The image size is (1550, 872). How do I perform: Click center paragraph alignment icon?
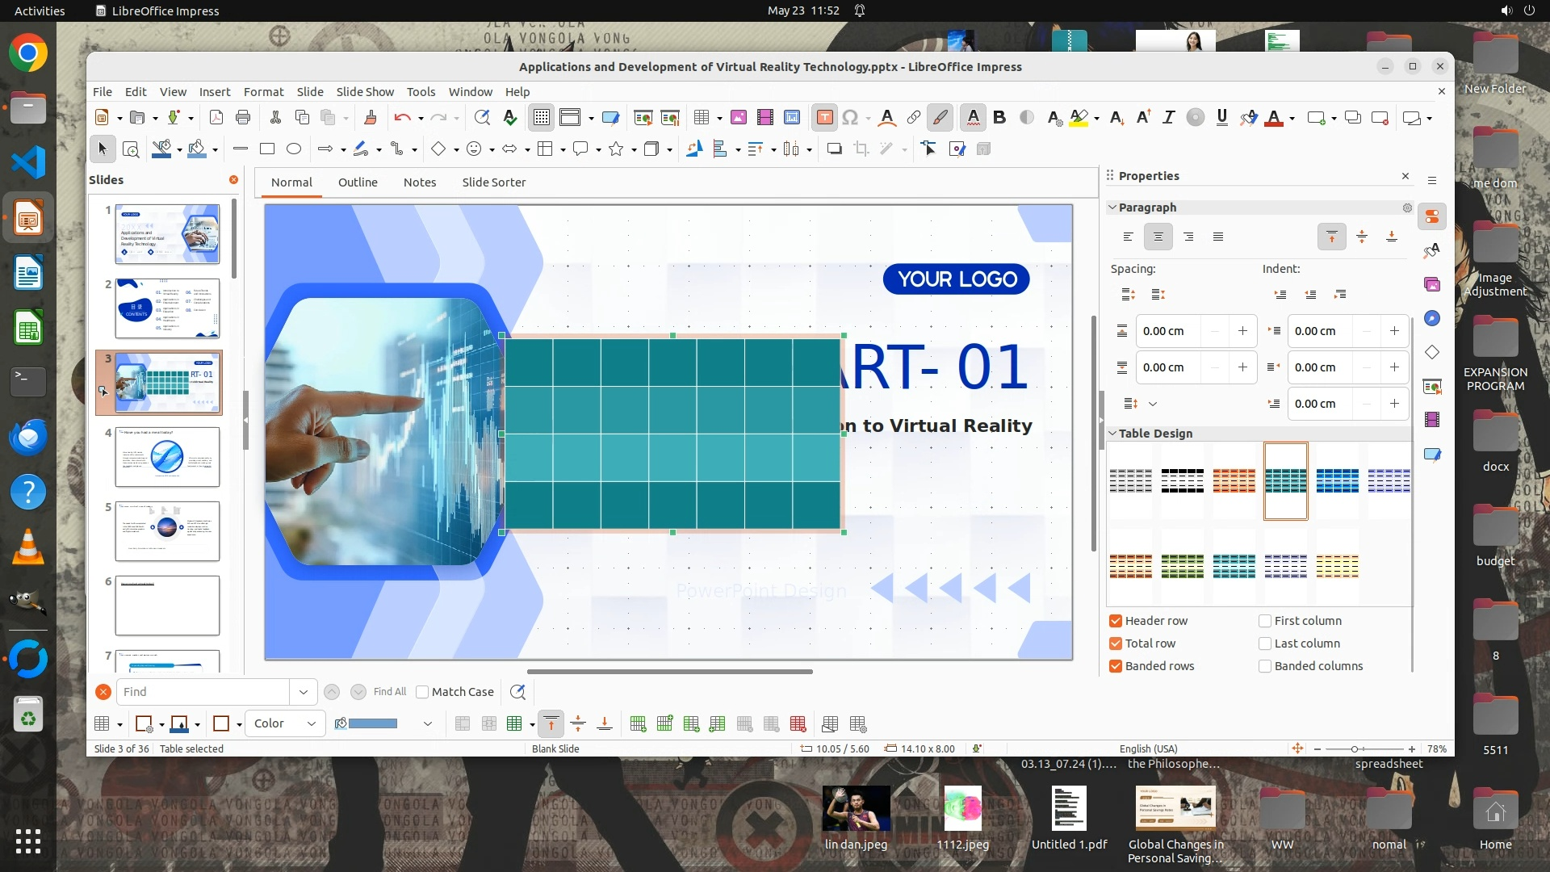coord(1158,237)
